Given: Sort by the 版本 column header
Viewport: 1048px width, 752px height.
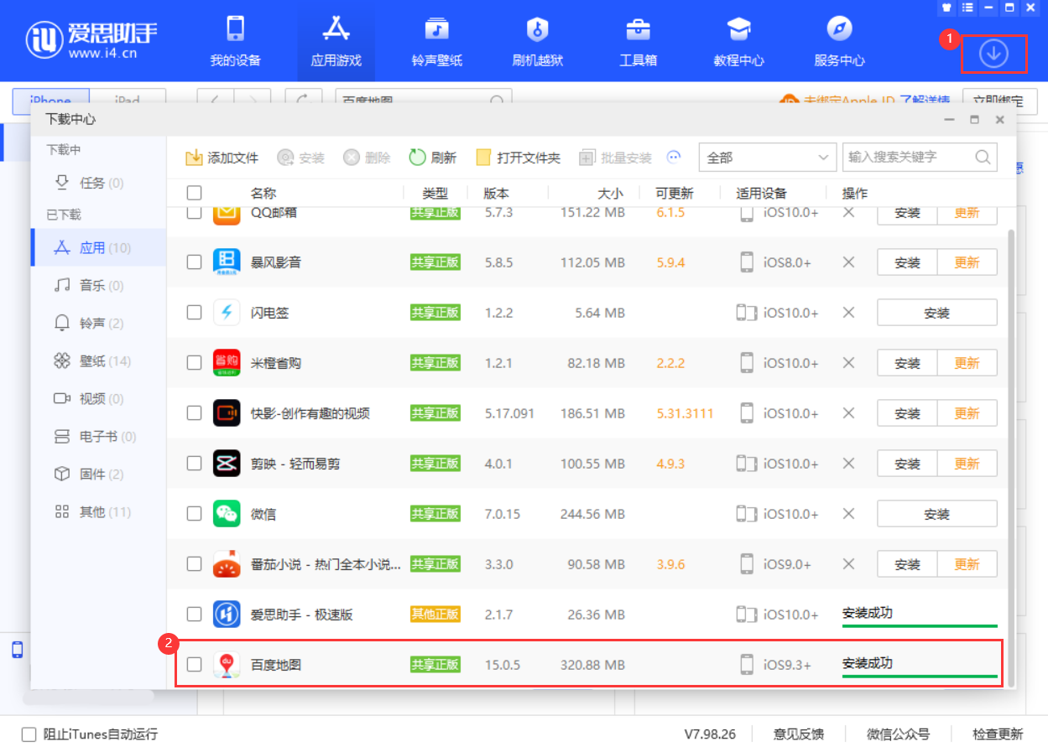Looking at the screenshot, I should coord(496,193).
